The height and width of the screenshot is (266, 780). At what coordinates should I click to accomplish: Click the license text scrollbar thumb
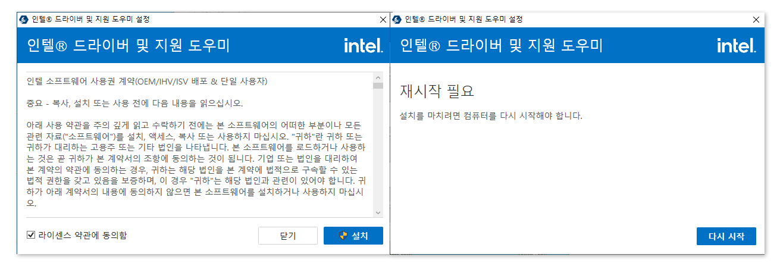pos(378,86)
